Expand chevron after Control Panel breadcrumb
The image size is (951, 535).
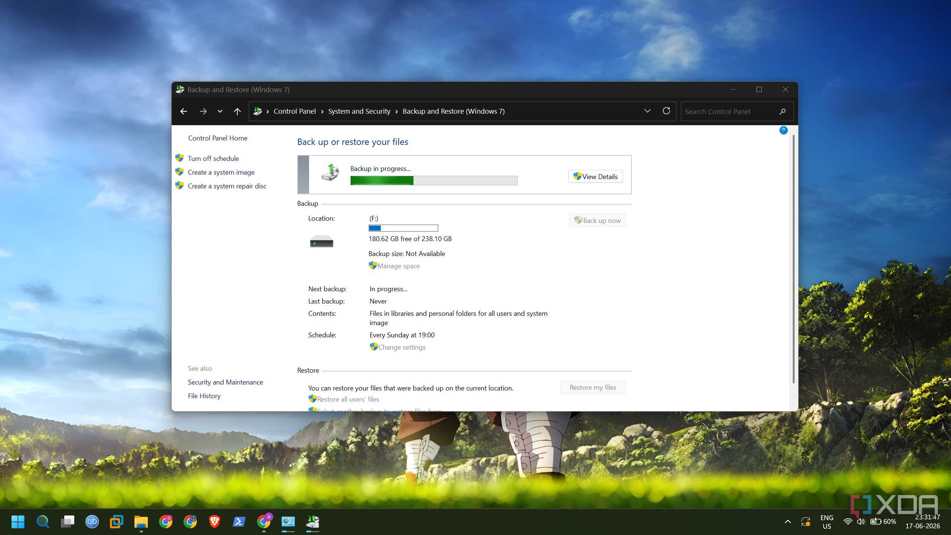click(322, 111)
